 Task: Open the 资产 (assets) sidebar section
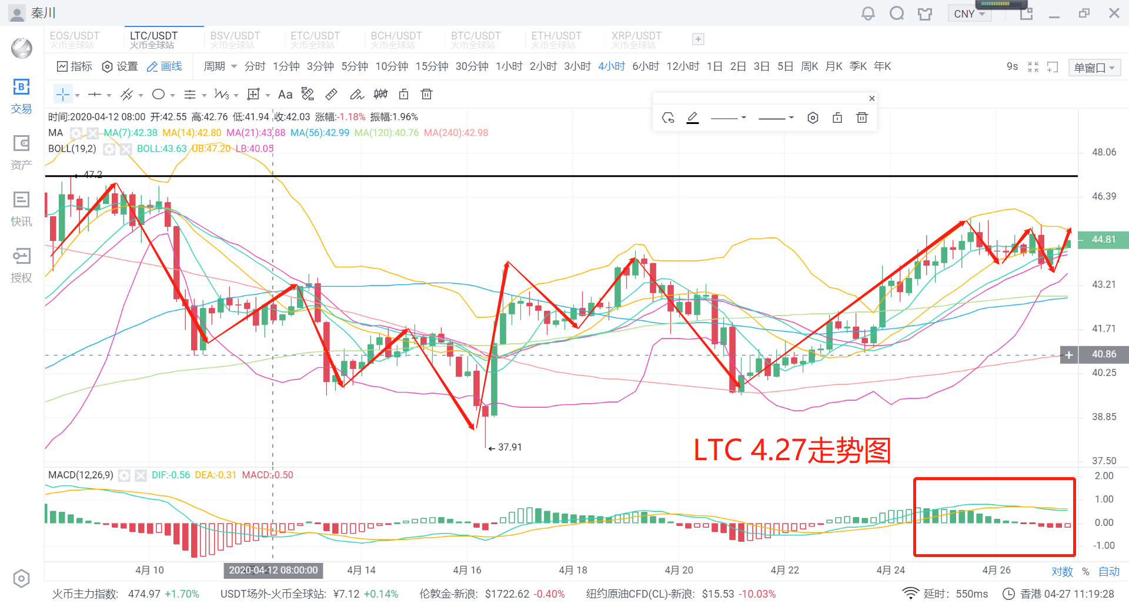tap(21, 153)
